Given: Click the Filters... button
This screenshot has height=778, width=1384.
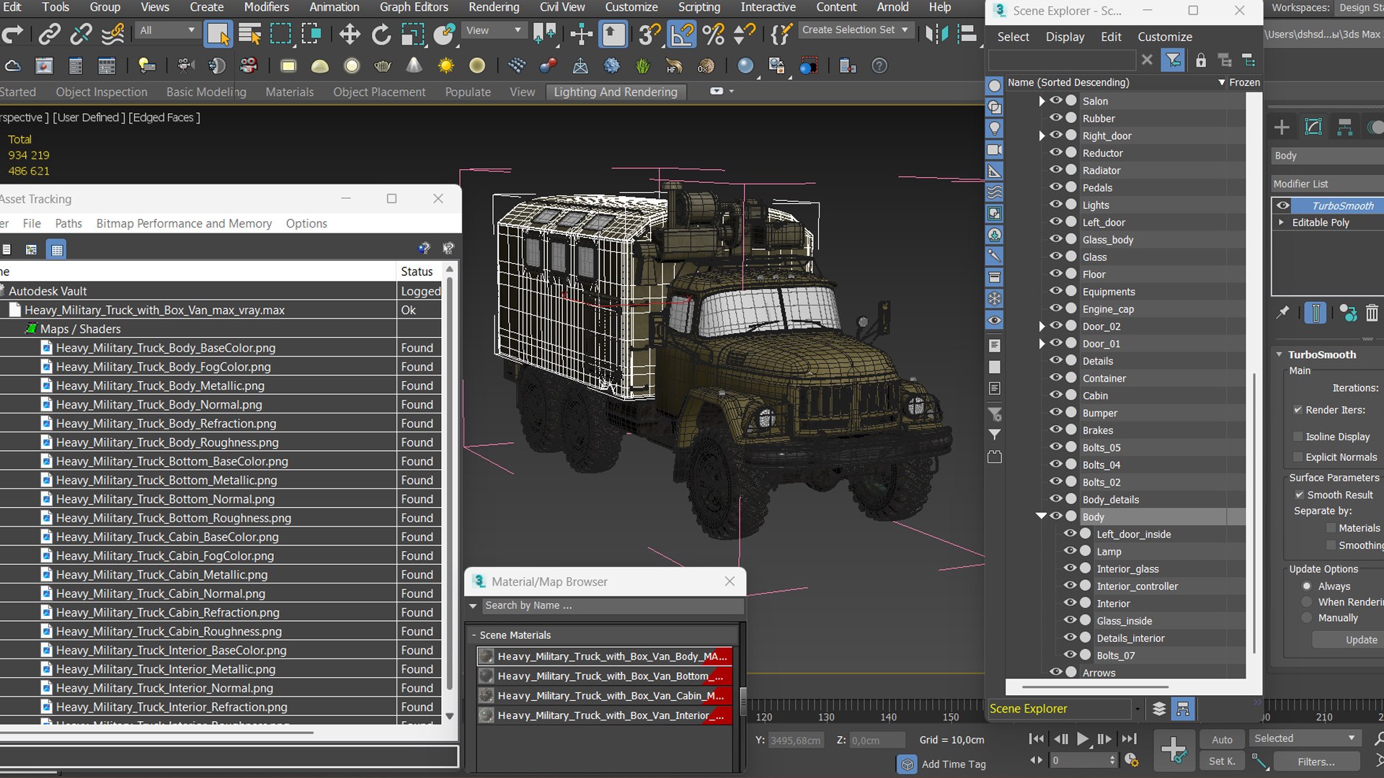Looking at the screenshot, I should click(x=1316, y=761).
